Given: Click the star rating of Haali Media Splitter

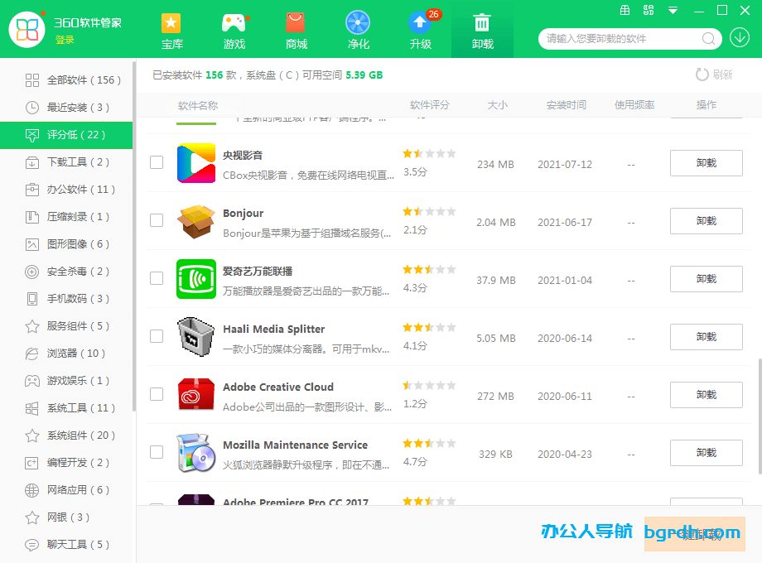Looking at the screenshot, I should pyautogui.click(x=429, y=328).
